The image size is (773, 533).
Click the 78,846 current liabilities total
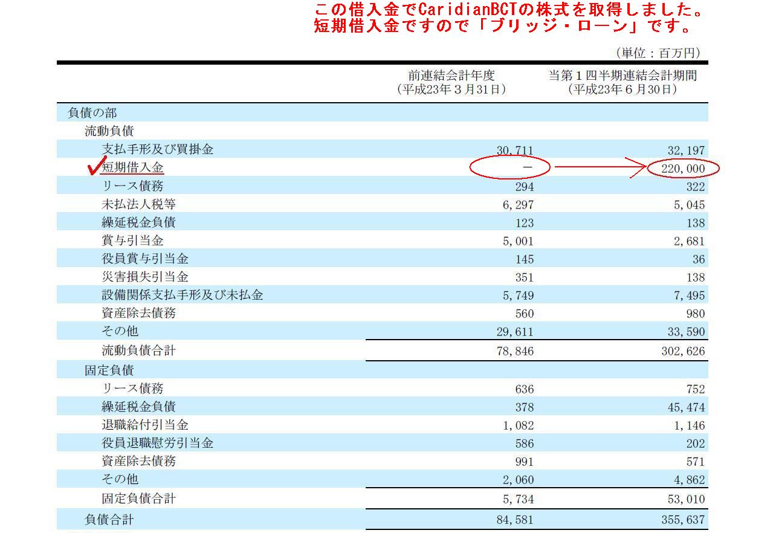[x=514, y=351]
